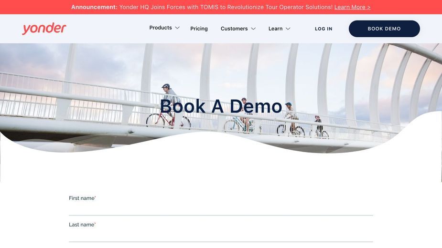Follow the Learn More announcement link

coord(352,7)
